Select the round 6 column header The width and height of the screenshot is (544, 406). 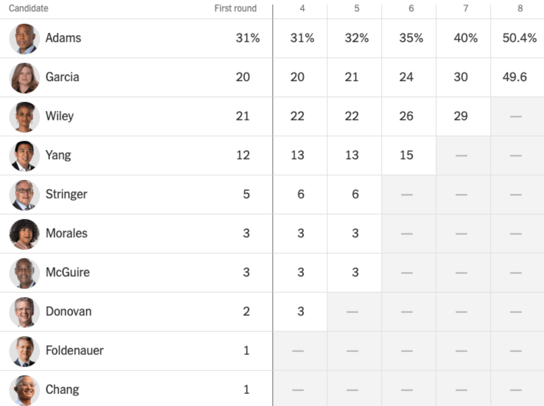click(411, 8)
